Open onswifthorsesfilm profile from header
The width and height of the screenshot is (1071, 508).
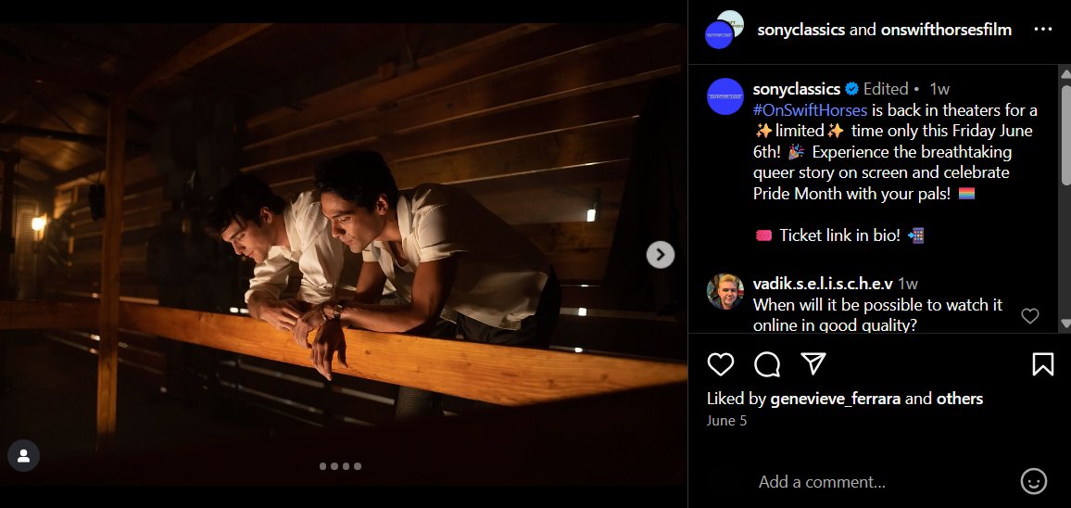tap(946, 30)
